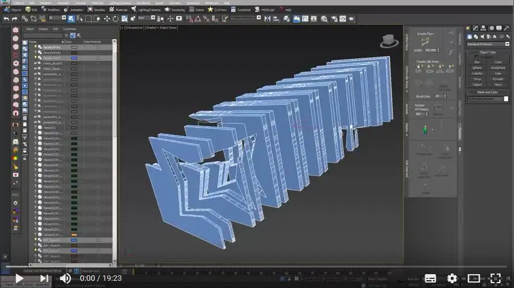The height and width of the screenshot is (288, 514).
Task: Choose the Rectangular Selection Region icon
Action: pyautogui.click(x=88, y=19)
